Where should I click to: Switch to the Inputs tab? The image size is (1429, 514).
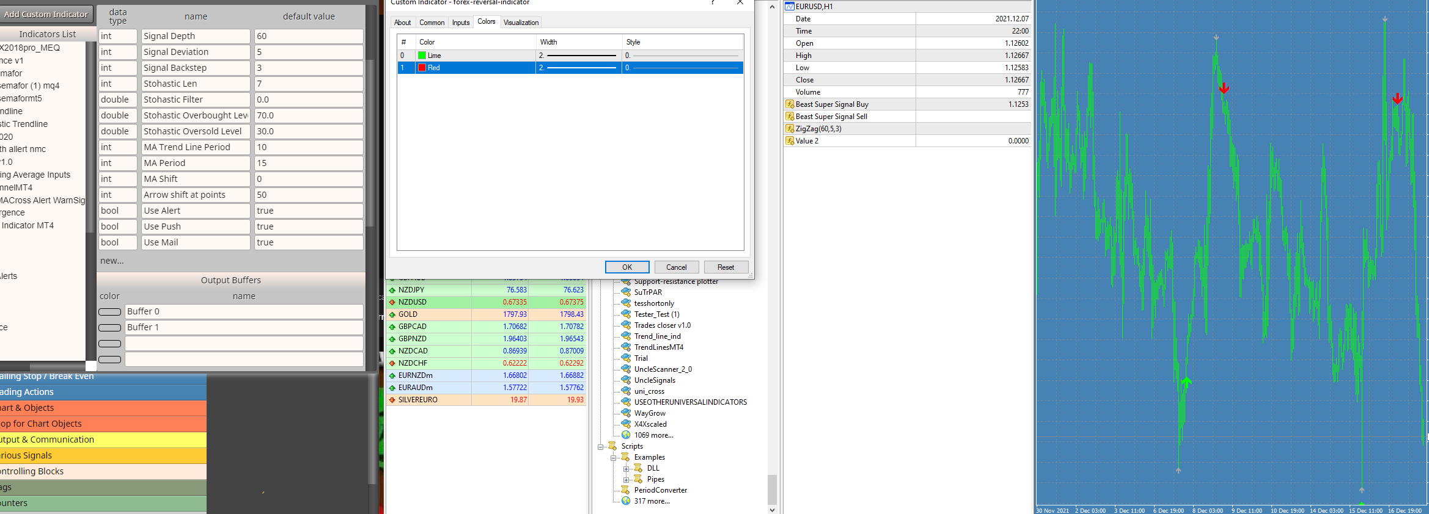(x=461, y=23)
